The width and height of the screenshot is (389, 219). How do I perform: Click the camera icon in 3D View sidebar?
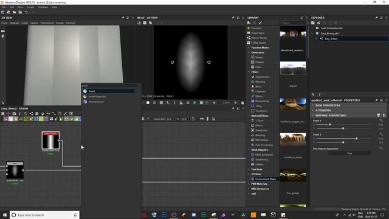3,31
